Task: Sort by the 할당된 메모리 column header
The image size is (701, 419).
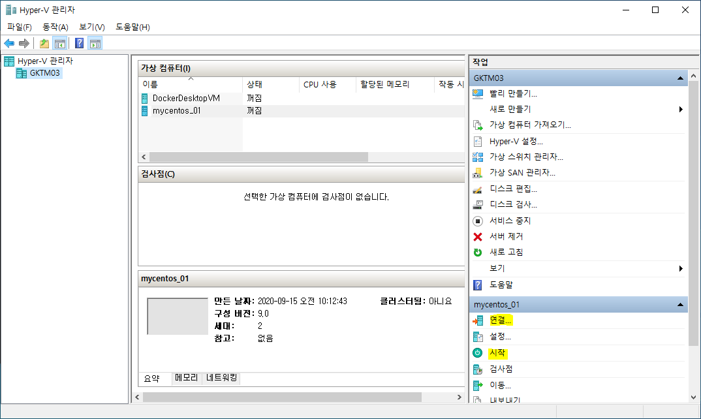Action: tap(395, 84)
